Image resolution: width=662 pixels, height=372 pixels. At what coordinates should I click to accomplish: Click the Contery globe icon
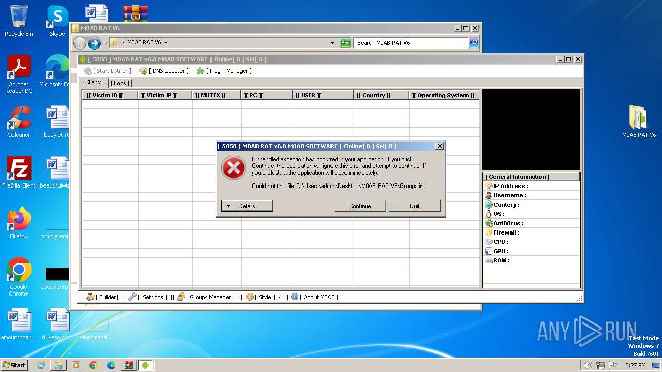(x=489, y=205)
